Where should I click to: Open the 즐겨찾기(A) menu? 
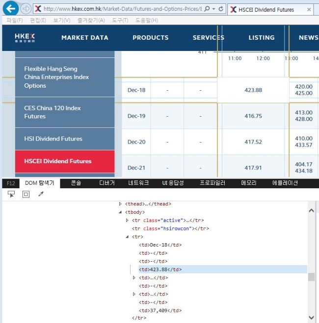tap(91, 20)
